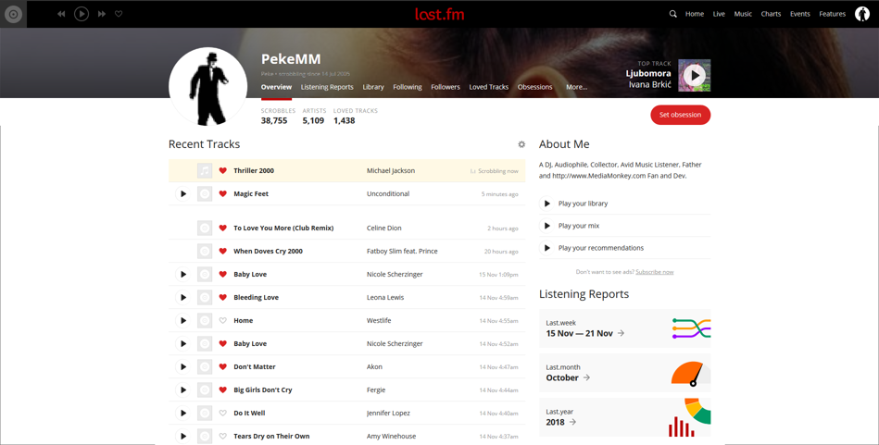Love the track Home by Westlife
Image resolution: width=879 pixels, height=445 pixels.
(222, 321)
